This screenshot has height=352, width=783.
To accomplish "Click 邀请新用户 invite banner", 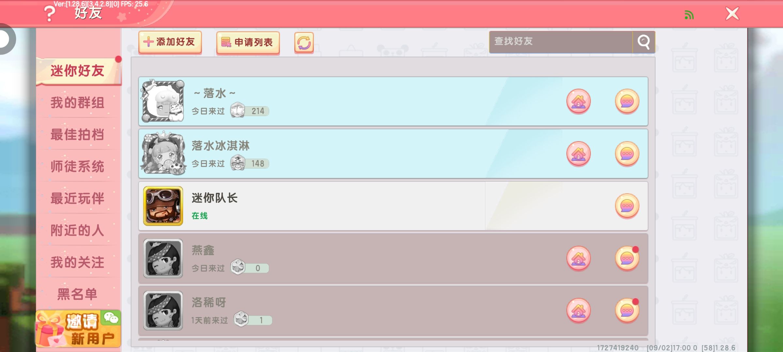I will [78, 329].
